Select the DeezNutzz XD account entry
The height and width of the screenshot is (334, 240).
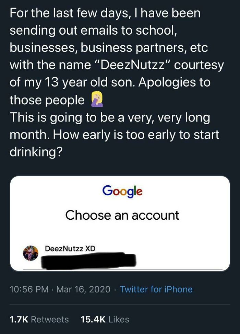(x=86, y=253)
